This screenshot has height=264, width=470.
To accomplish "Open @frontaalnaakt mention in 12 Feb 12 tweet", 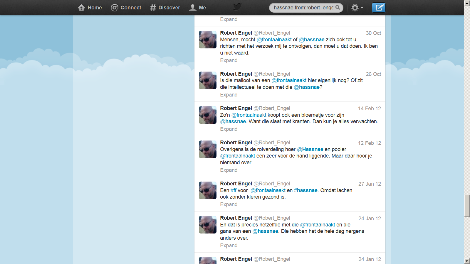I will pyautogui.click(x=238, y=156).
